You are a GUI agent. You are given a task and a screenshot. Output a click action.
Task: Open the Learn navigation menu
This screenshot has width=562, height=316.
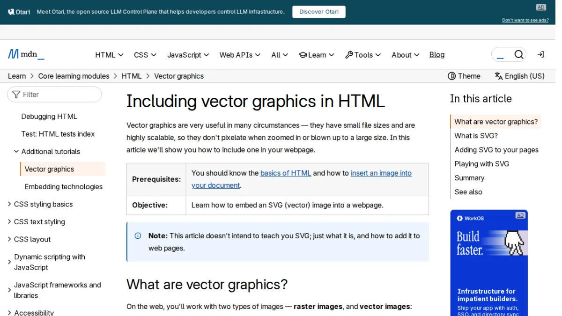pos(317,55)
